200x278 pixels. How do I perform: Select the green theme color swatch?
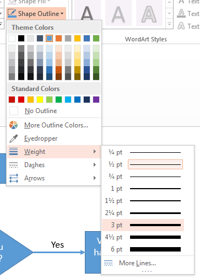(96, 39)
